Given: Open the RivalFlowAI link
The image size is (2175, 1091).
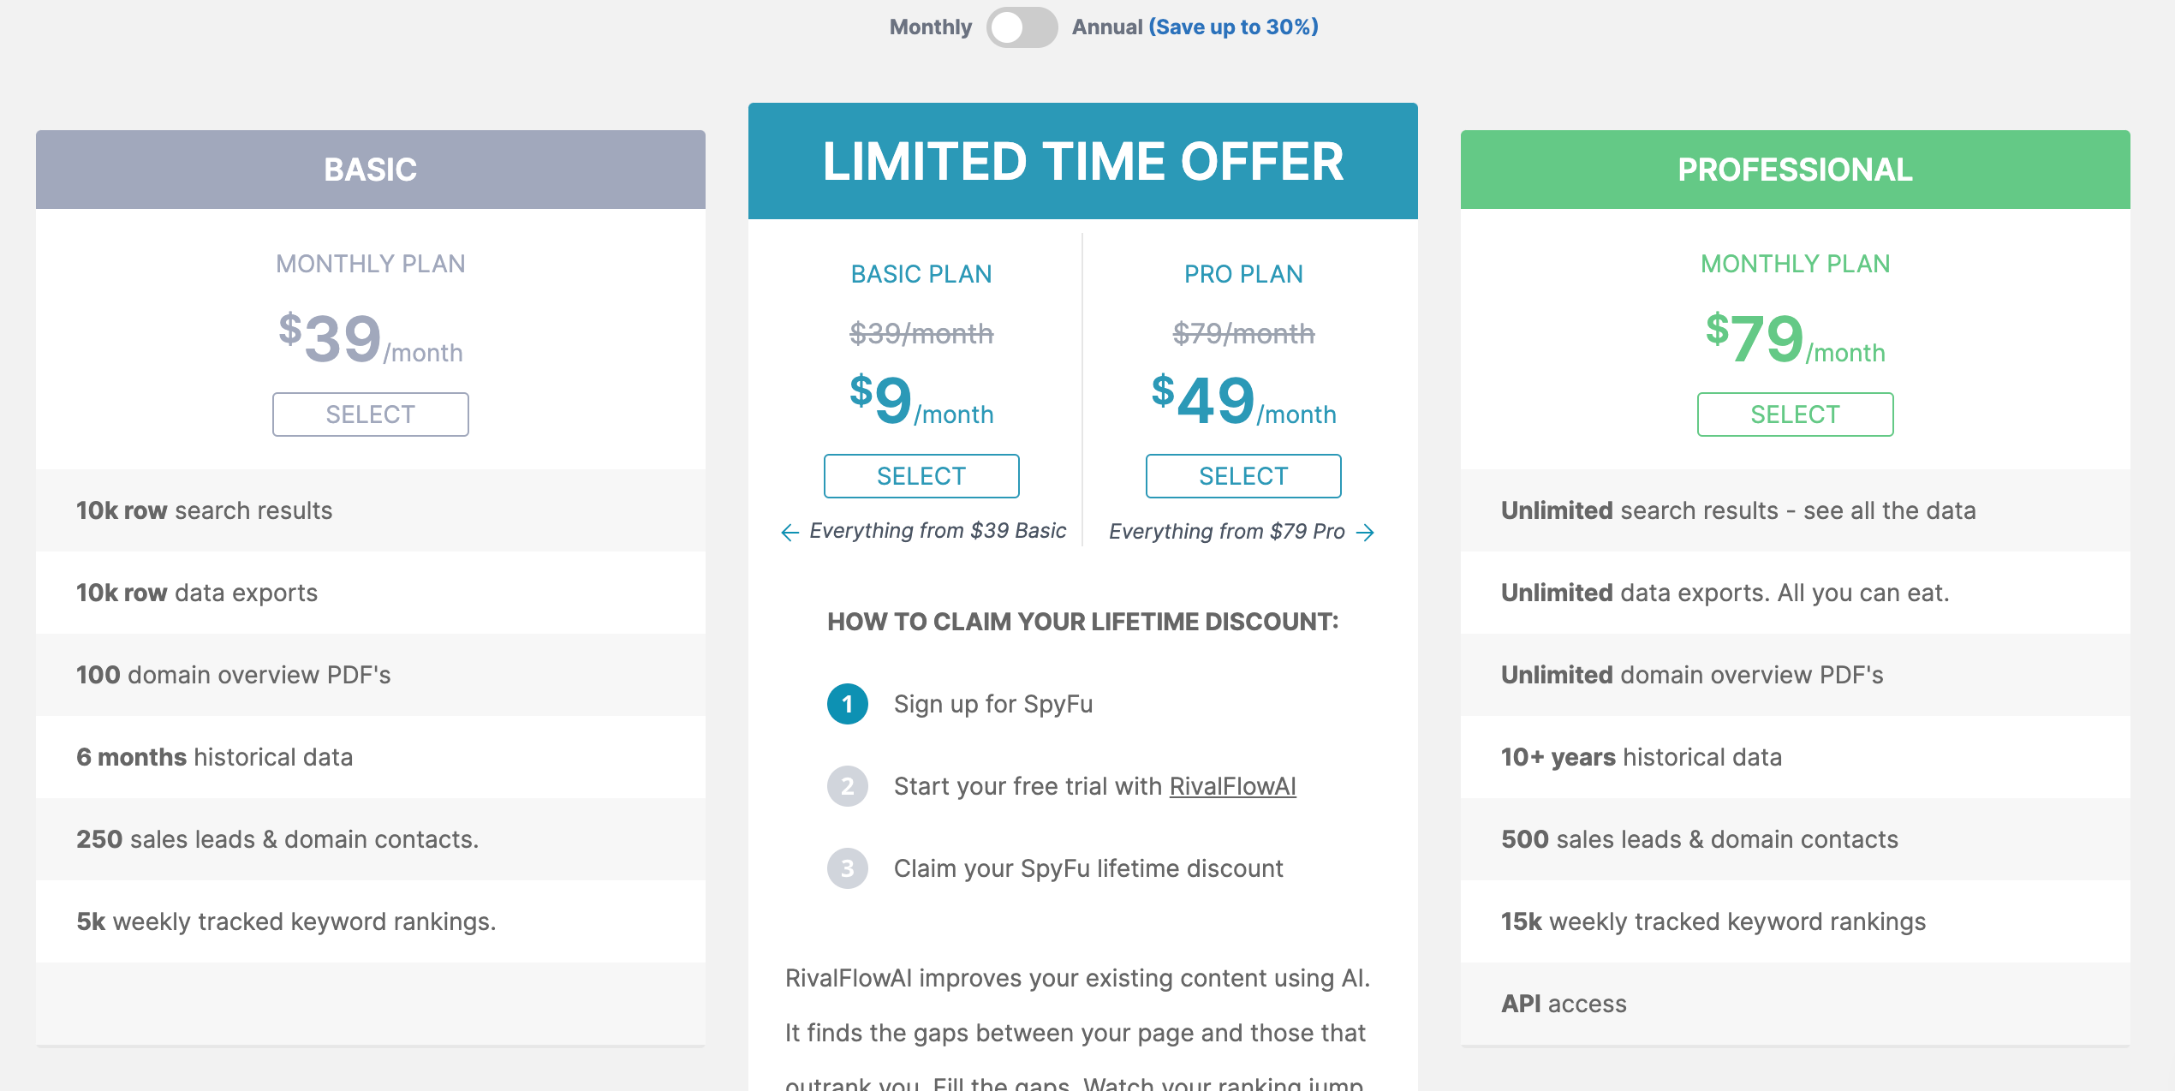Looking at the screenshot, I should [1232, 786].
